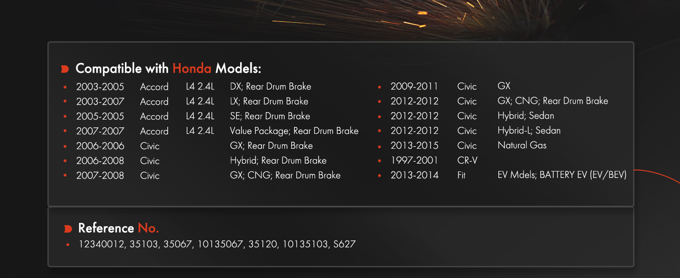Click the red bullet before 2013-2014 Fit

[x=379, y=176]
